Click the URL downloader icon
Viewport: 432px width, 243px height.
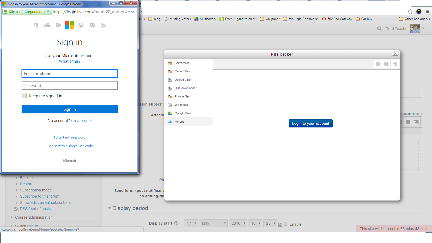(170, 88)
